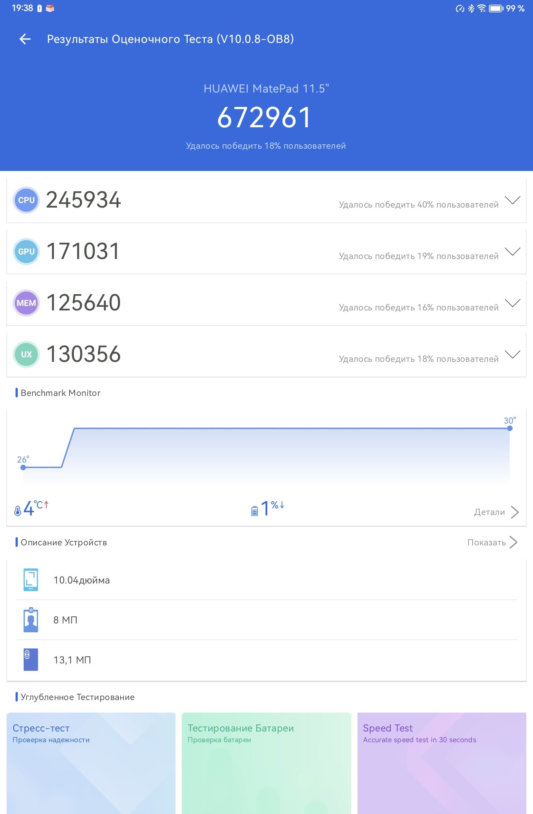533x814 pixels.
Task: Expand the CPU score 245934 row
Action: [513, 200]
